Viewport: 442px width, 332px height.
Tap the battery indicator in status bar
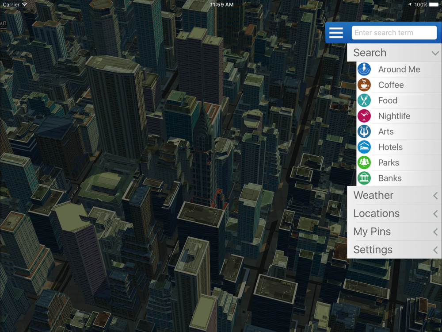tap(434, 4)
